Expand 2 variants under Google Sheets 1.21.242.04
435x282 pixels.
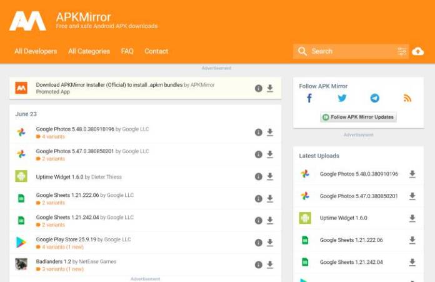[51, 225]
